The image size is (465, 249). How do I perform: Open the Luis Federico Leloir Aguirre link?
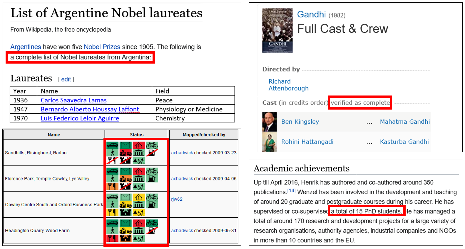80,118
